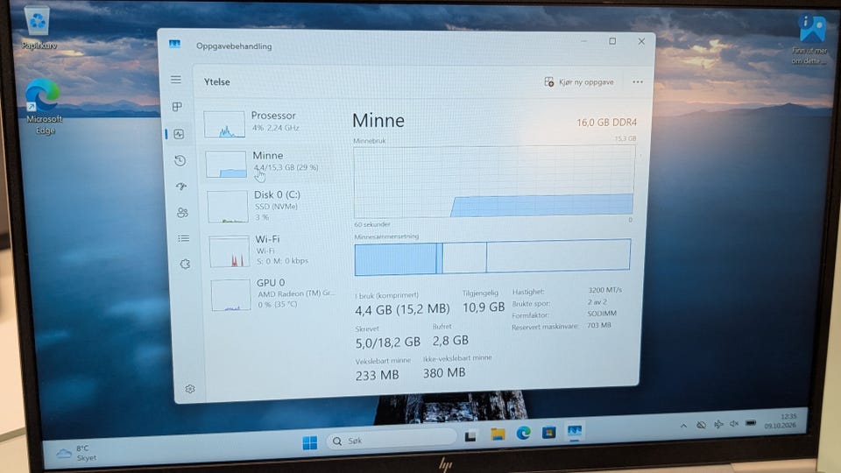Expand the hidden system tray icons chevron

(x=683, y=426)
